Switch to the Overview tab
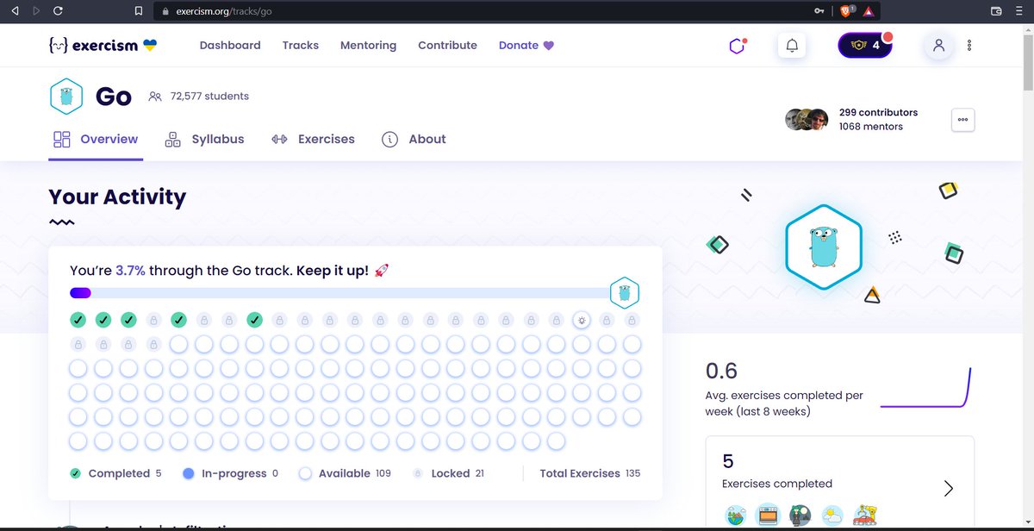The width and height of the screenshot is (1034, 531). tap(95, 139)
